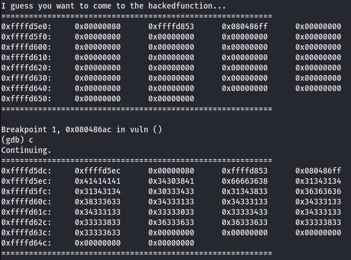
Task: Click address label 0xffffd64c
Action: (x=26, y=243)
